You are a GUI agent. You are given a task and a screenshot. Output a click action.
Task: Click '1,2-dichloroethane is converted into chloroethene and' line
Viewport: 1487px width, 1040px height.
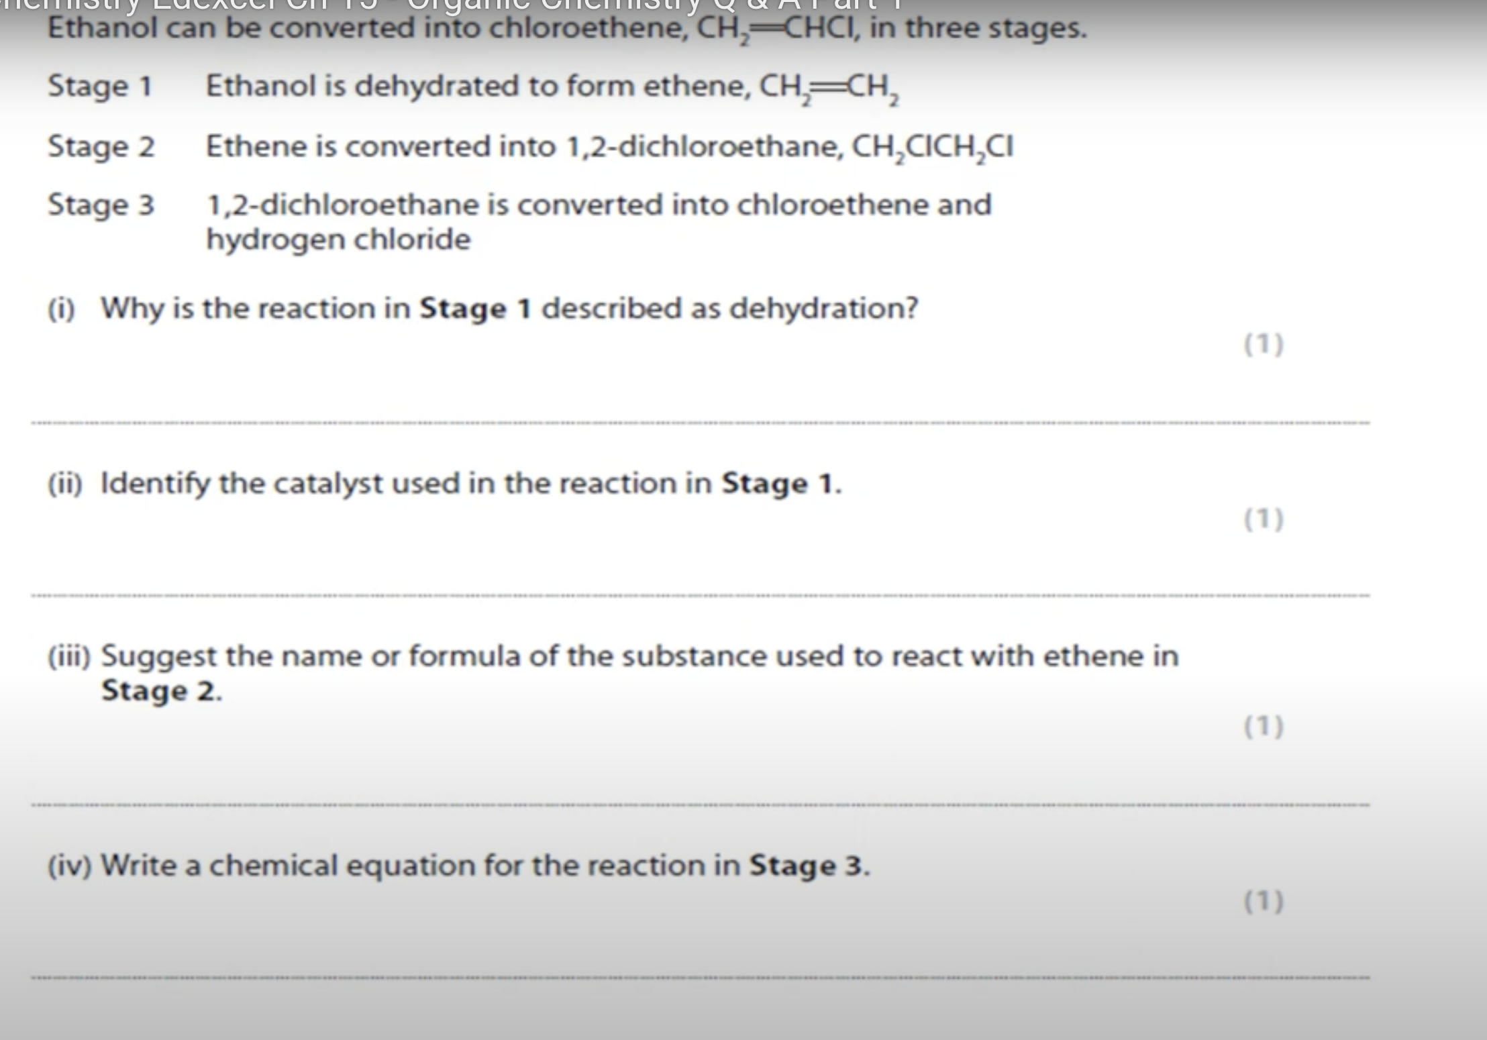tap(599, 205)
